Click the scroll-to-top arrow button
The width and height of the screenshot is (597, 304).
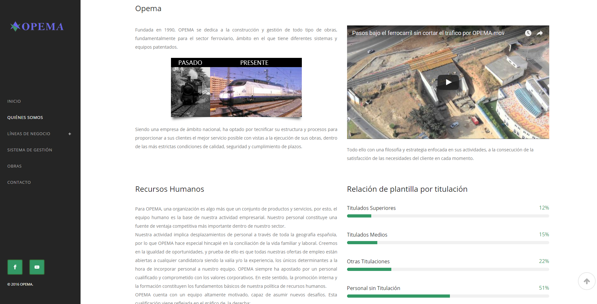tap(587, 281)
